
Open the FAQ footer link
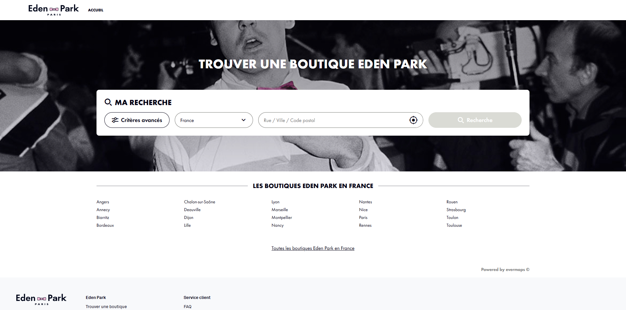tap(187, 306)
